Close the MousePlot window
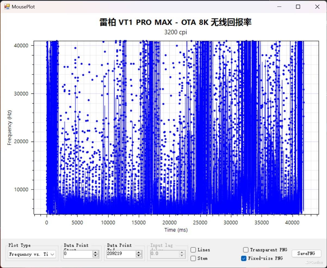 coord(317,7)
